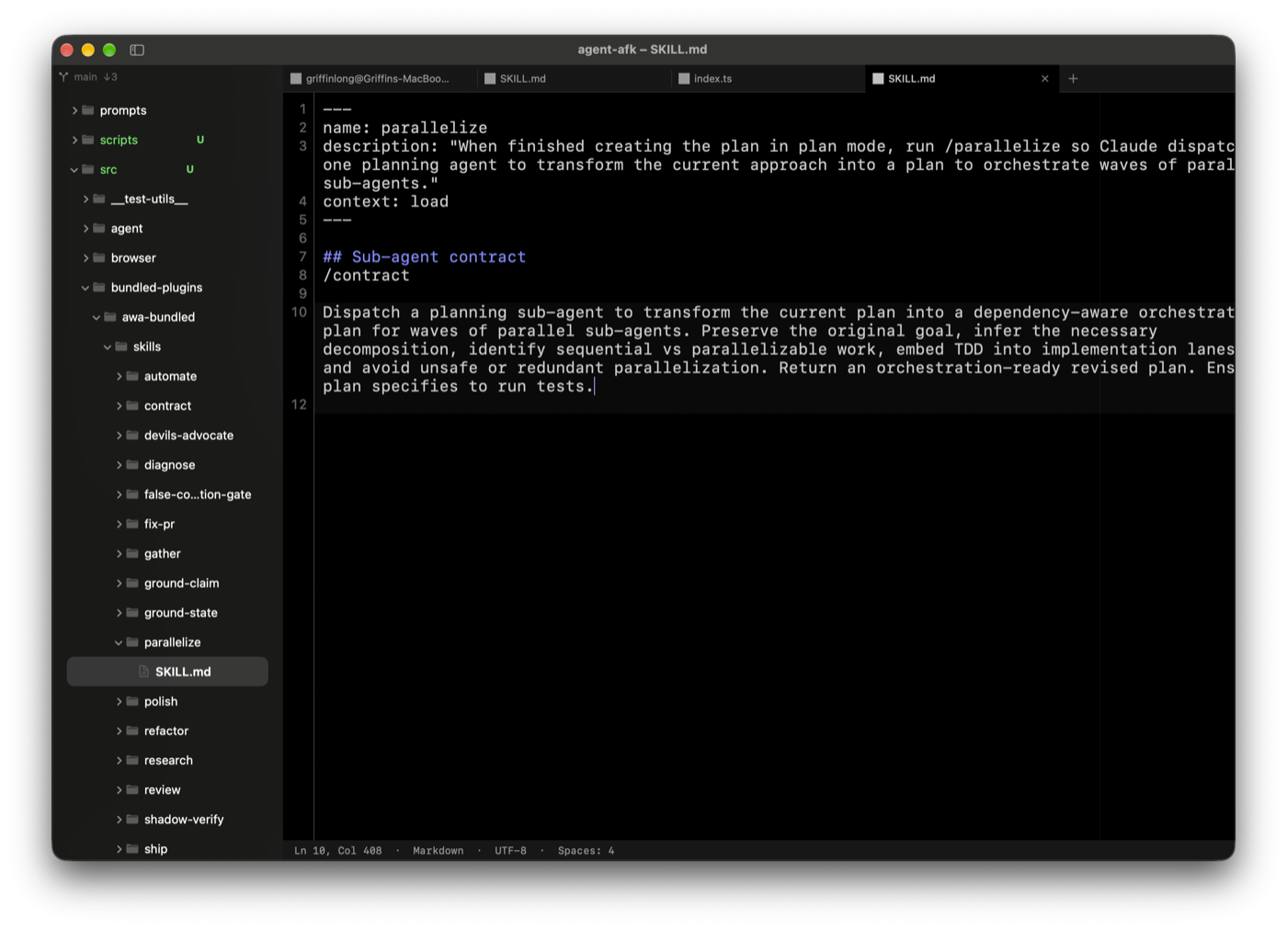
Task: Toggle the sidebar panel icon
Action: 137,50
